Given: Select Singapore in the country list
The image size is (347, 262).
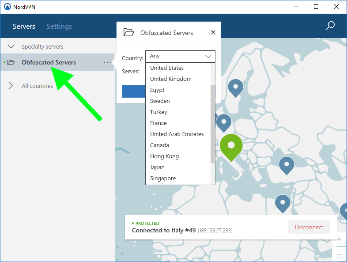Looking at the screenshot, I should tap(178, 178).
